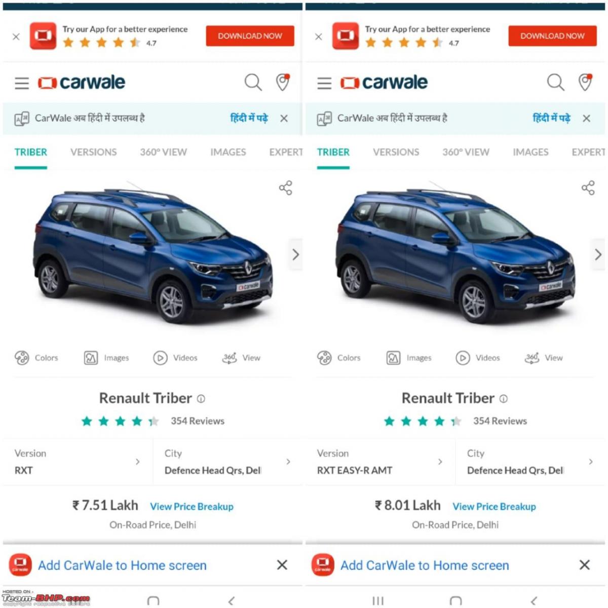Image resolution: width=608 pixels, height=608 pixels.
Task: Open the search on CarWale
Action: 253,82
